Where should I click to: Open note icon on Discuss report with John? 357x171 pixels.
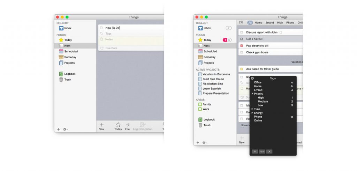(281, 32)
